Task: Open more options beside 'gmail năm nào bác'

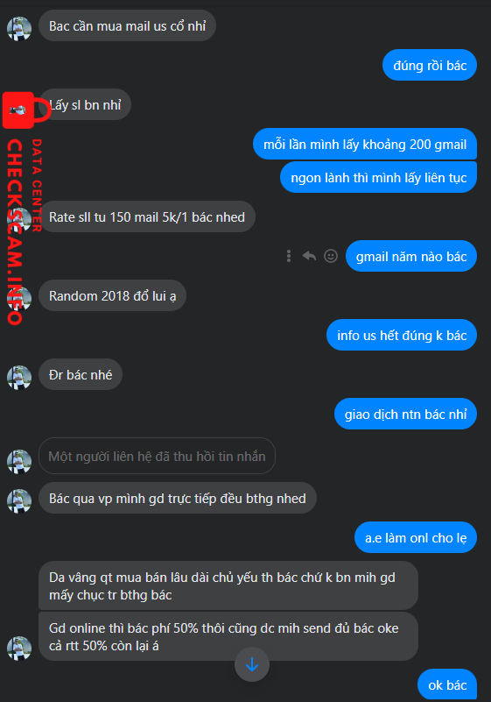Action: (289, 256)
